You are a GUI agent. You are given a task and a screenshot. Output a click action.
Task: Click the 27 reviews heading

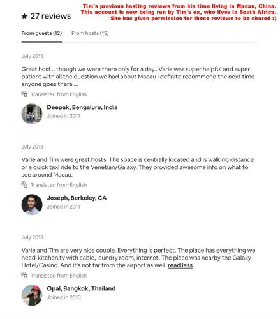click(50, 16)
